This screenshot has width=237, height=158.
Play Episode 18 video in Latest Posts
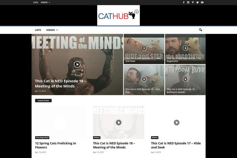(x=118, y=122)
